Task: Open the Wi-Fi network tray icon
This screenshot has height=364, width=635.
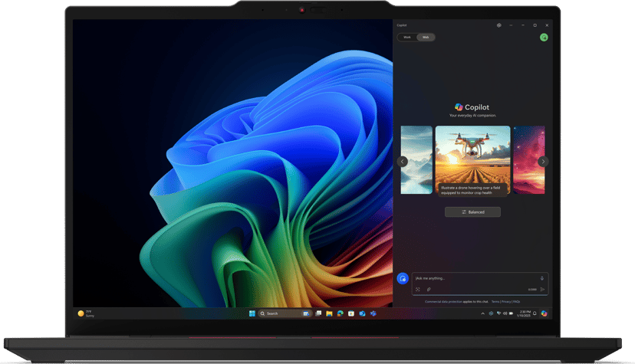Action: coord(499,313)
